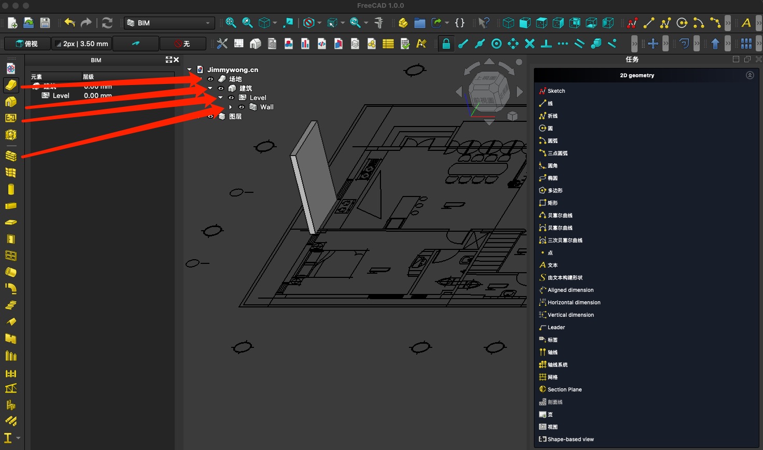Click the Fit All zoom icon
Screen dimensions: 763x450
[231, 23]
